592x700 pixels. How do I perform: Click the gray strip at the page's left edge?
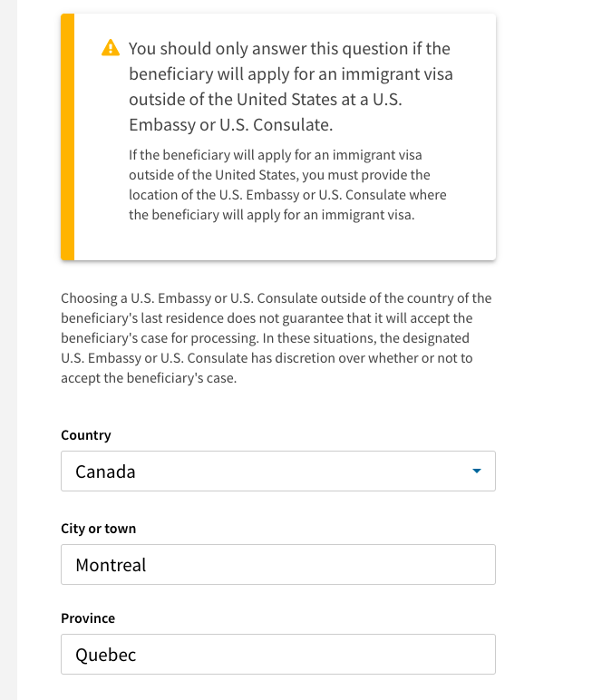point(8,350)
